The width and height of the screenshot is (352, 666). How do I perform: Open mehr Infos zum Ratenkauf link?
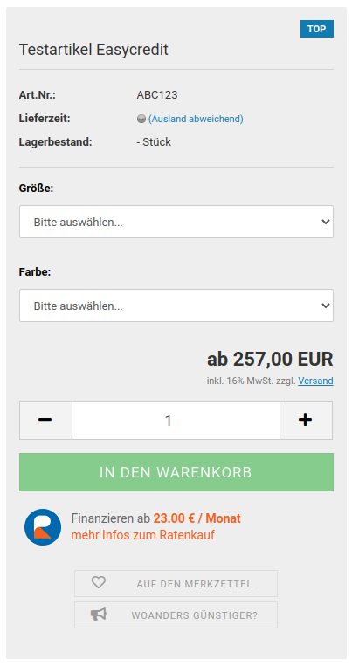click(x=143, y=535)
